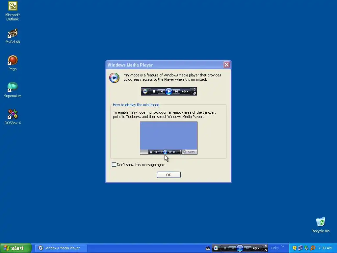Screen dimensions: 337x253
Task: Open the yellow security shield tray icon
Action: pyautogui.click(x=295, y=248)
